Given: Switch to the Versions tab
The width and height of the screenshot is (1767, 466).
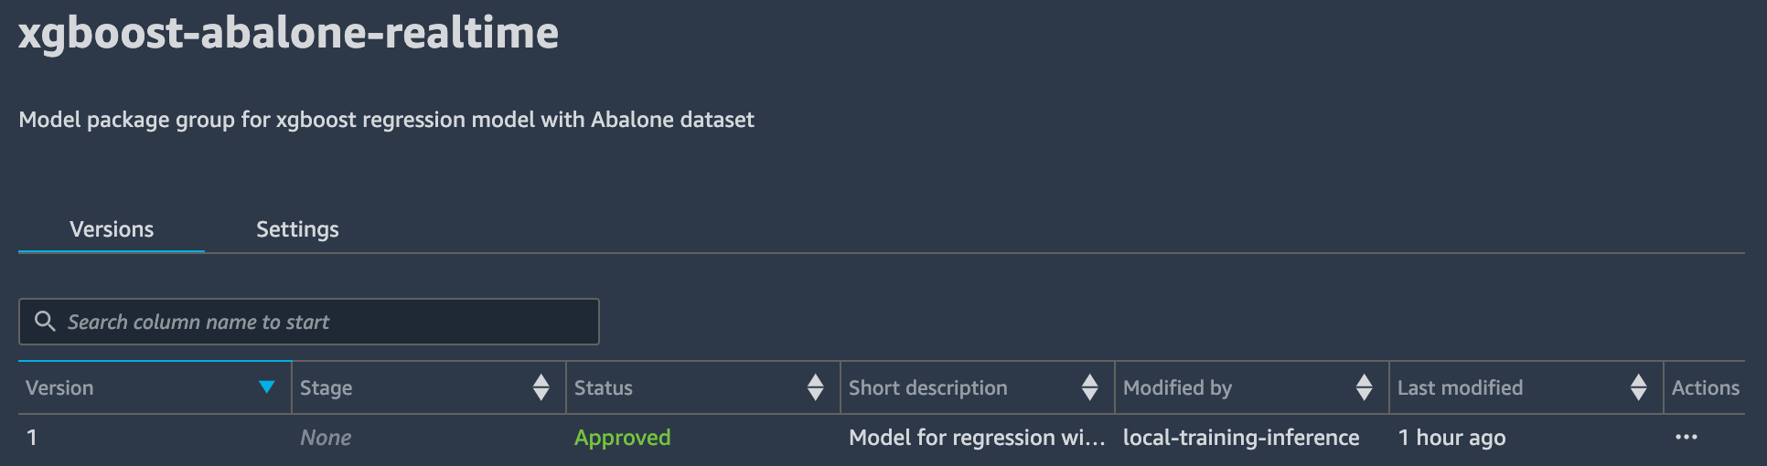Looking at the screenshot, I should click(x=112, y=229).
